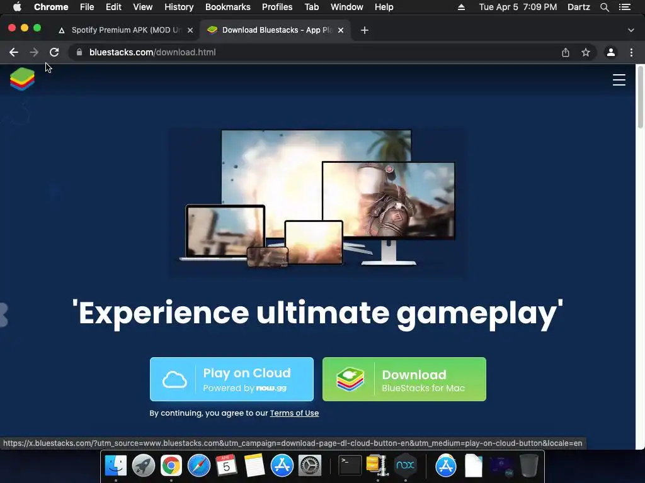
Task: Open the BlueStacks logo home link
Action: (22, 79)
